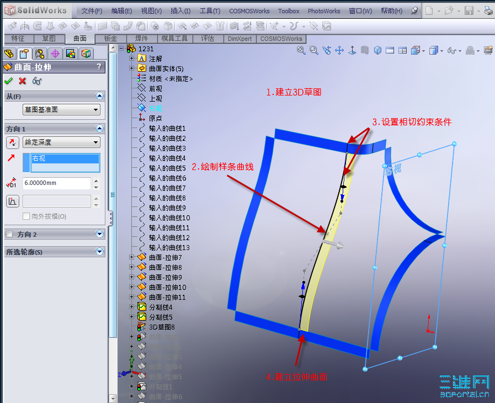
Task: Switch to the DimXpert tab
Action: pyautogui.click(x=240, y=39)
